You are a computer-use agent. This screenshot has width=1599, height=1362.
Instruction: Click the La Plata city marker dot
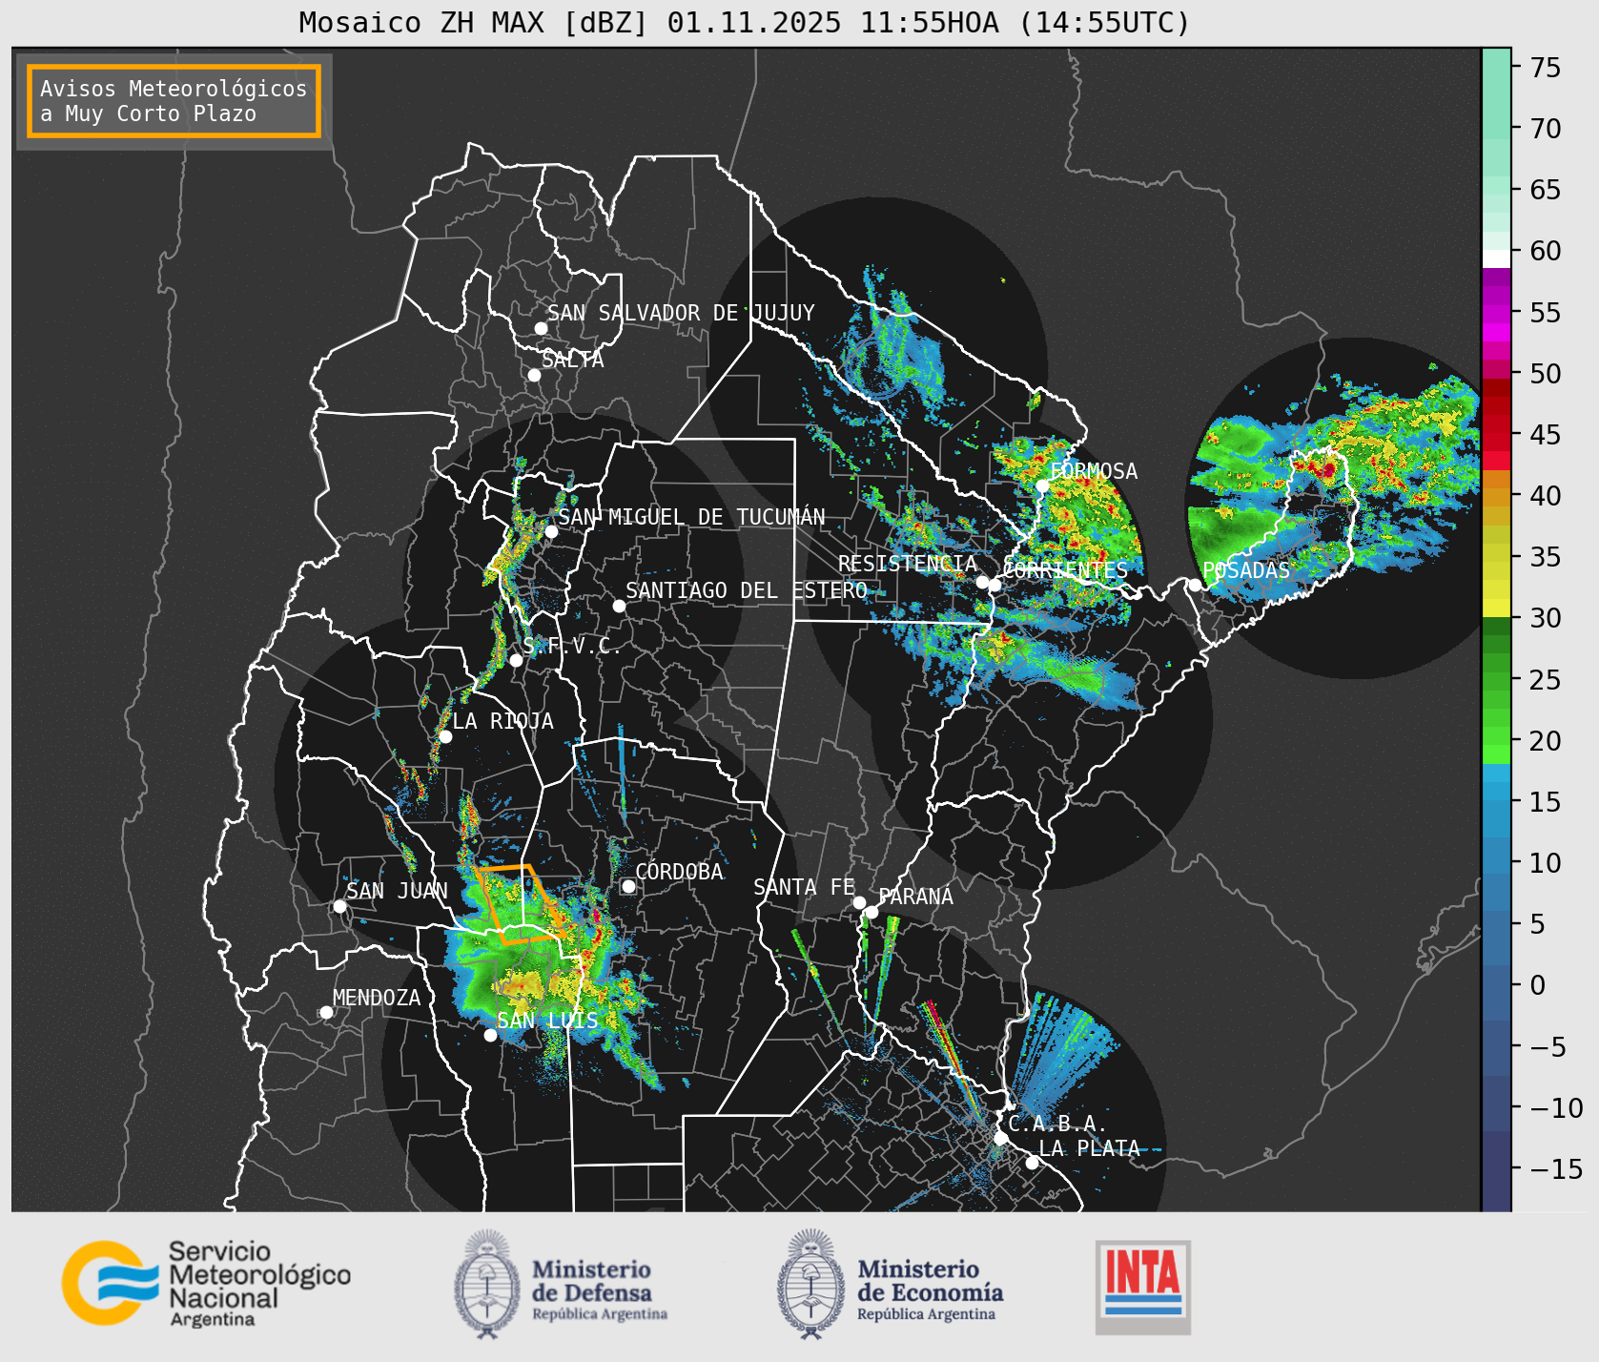[1032, 1162]
